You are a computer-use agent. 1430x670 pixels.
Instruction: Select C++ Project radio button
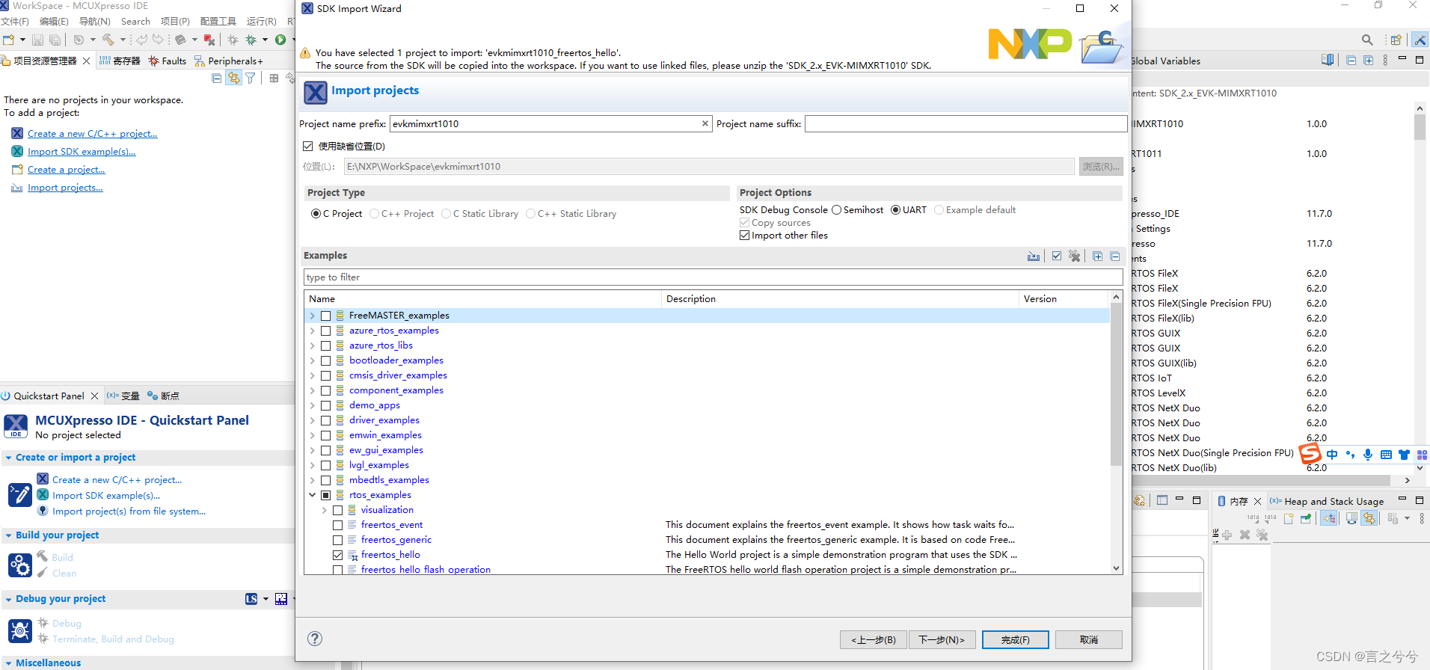[x=374, y=214]
